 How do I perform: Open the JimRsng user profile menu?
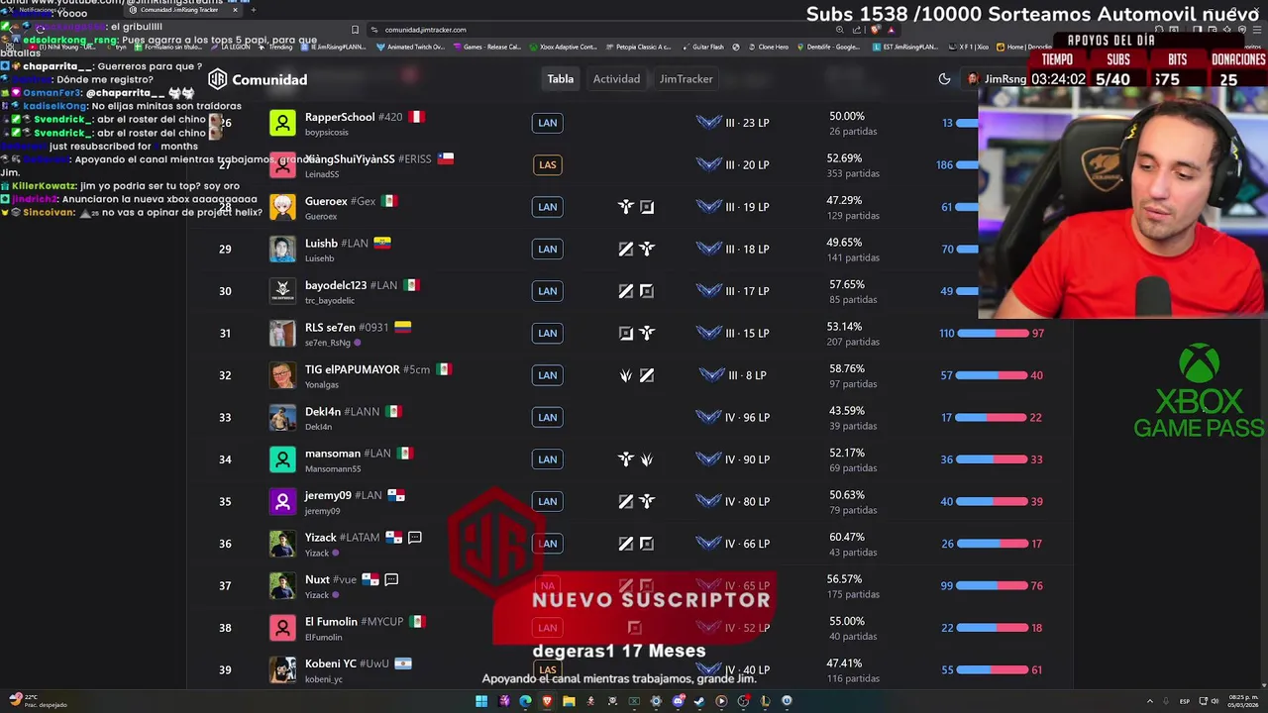(999, 79)
